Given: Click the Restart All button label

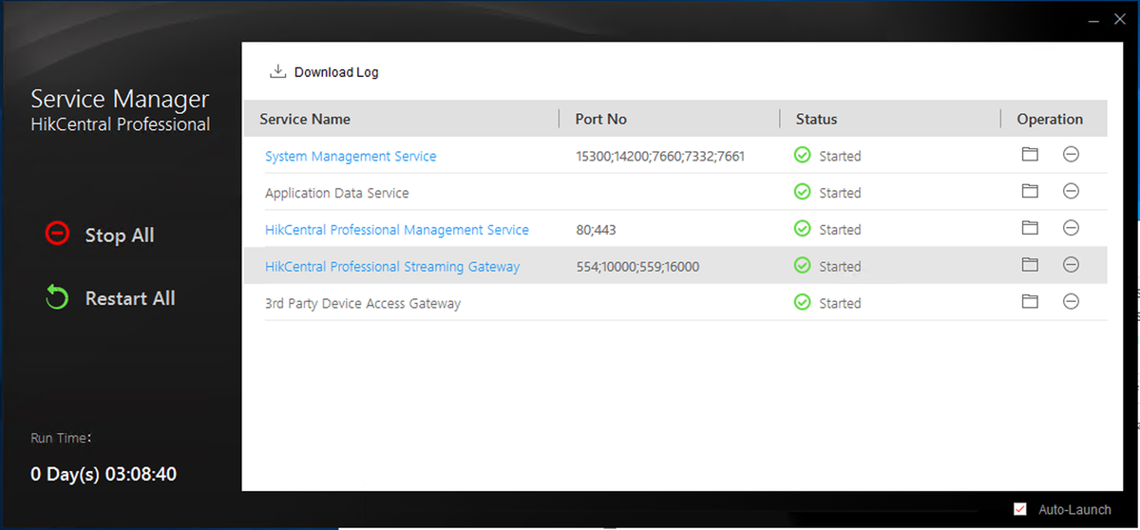Looking at the screenshot, I should (130, 298).
